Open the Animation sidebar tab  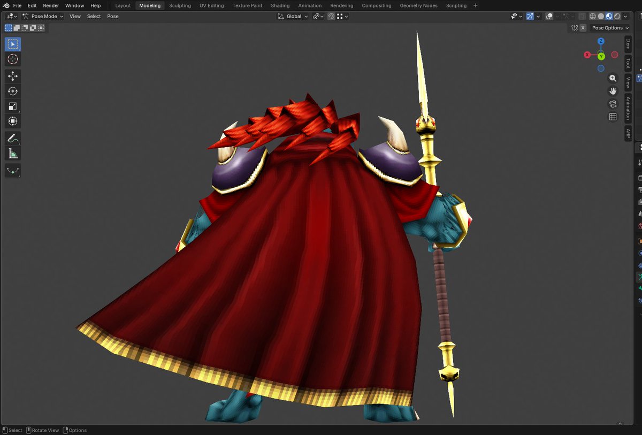coord(628,108)
